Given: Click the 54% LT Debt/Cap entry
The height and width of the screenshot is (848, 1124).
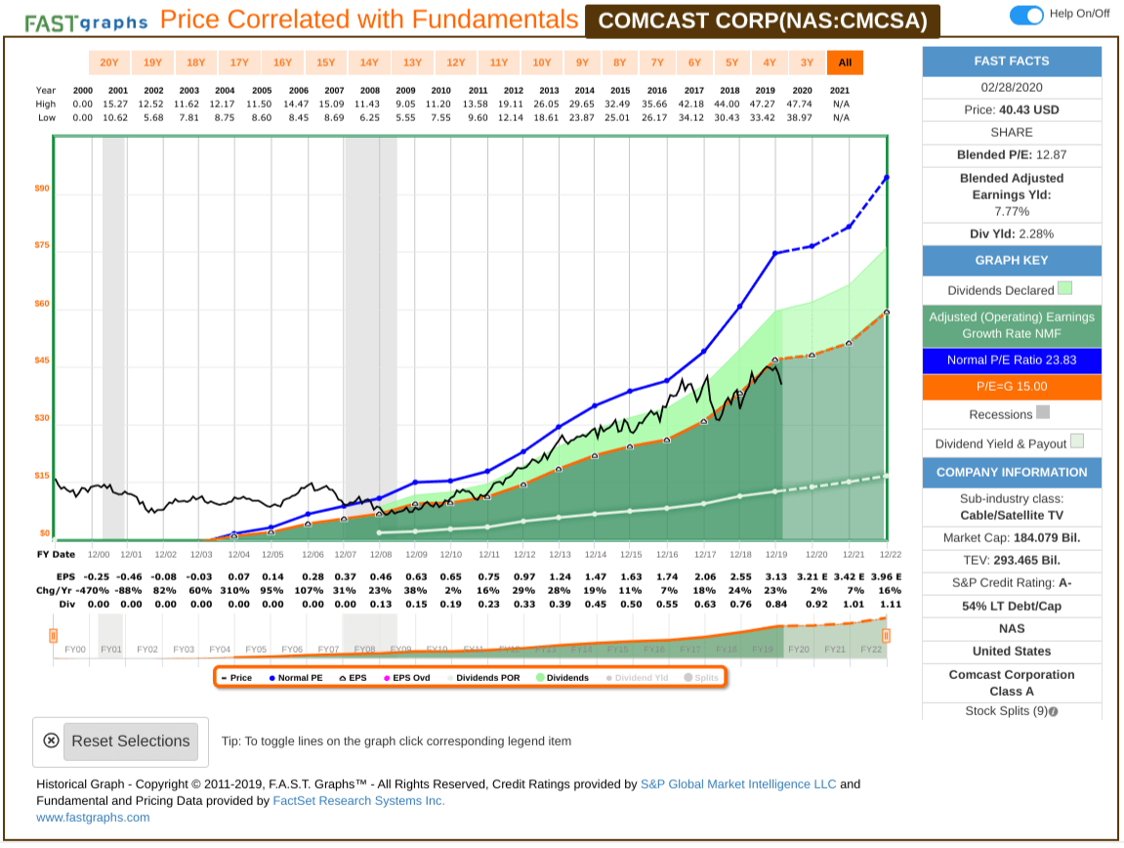Looking at the screenshot, I should pos(1012,607).
